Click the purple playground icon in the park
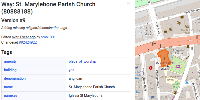The width and height of the screenshot is (200, 100). (x=178, y=66)
